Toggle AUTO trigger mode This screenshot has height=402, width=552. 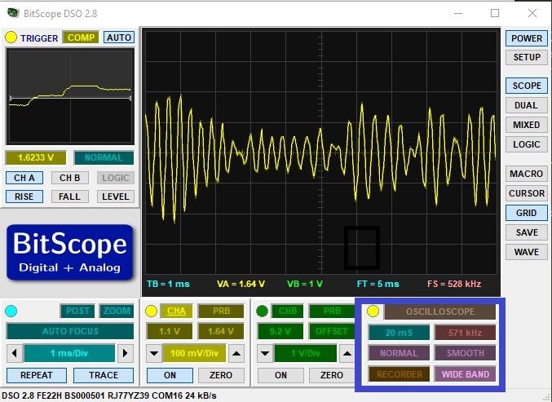point(119,38)
